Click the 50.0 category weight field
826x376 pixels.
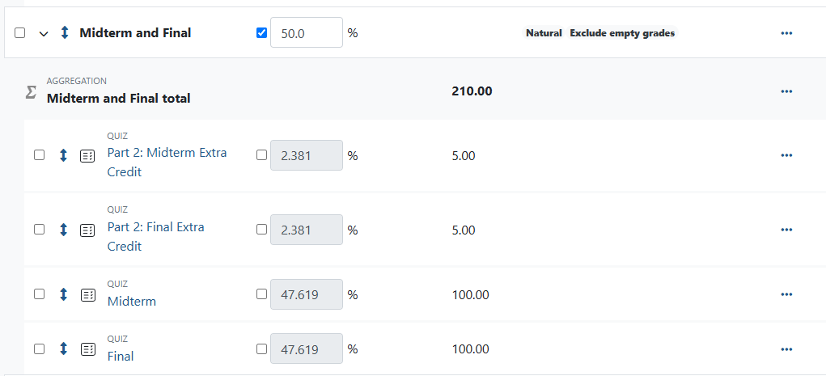tap(306, 33)
